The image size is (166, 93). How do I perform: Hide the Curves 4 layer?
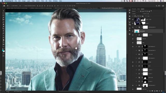click(133, 35)
